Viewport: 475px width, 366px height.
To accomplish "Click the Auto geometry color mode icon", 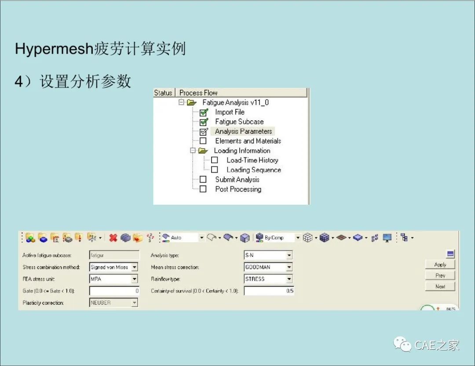I will click(x=166, y=238).
